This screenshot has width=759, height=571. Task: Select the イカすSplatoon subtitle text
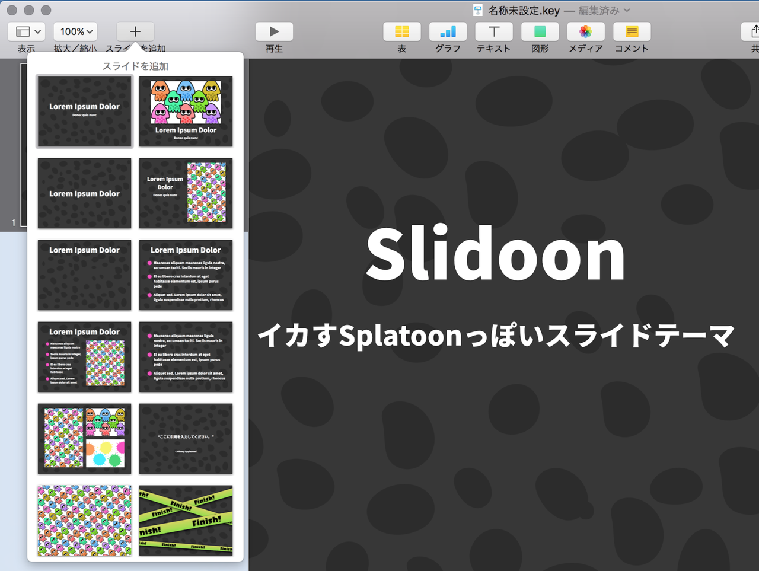point(496,336)
